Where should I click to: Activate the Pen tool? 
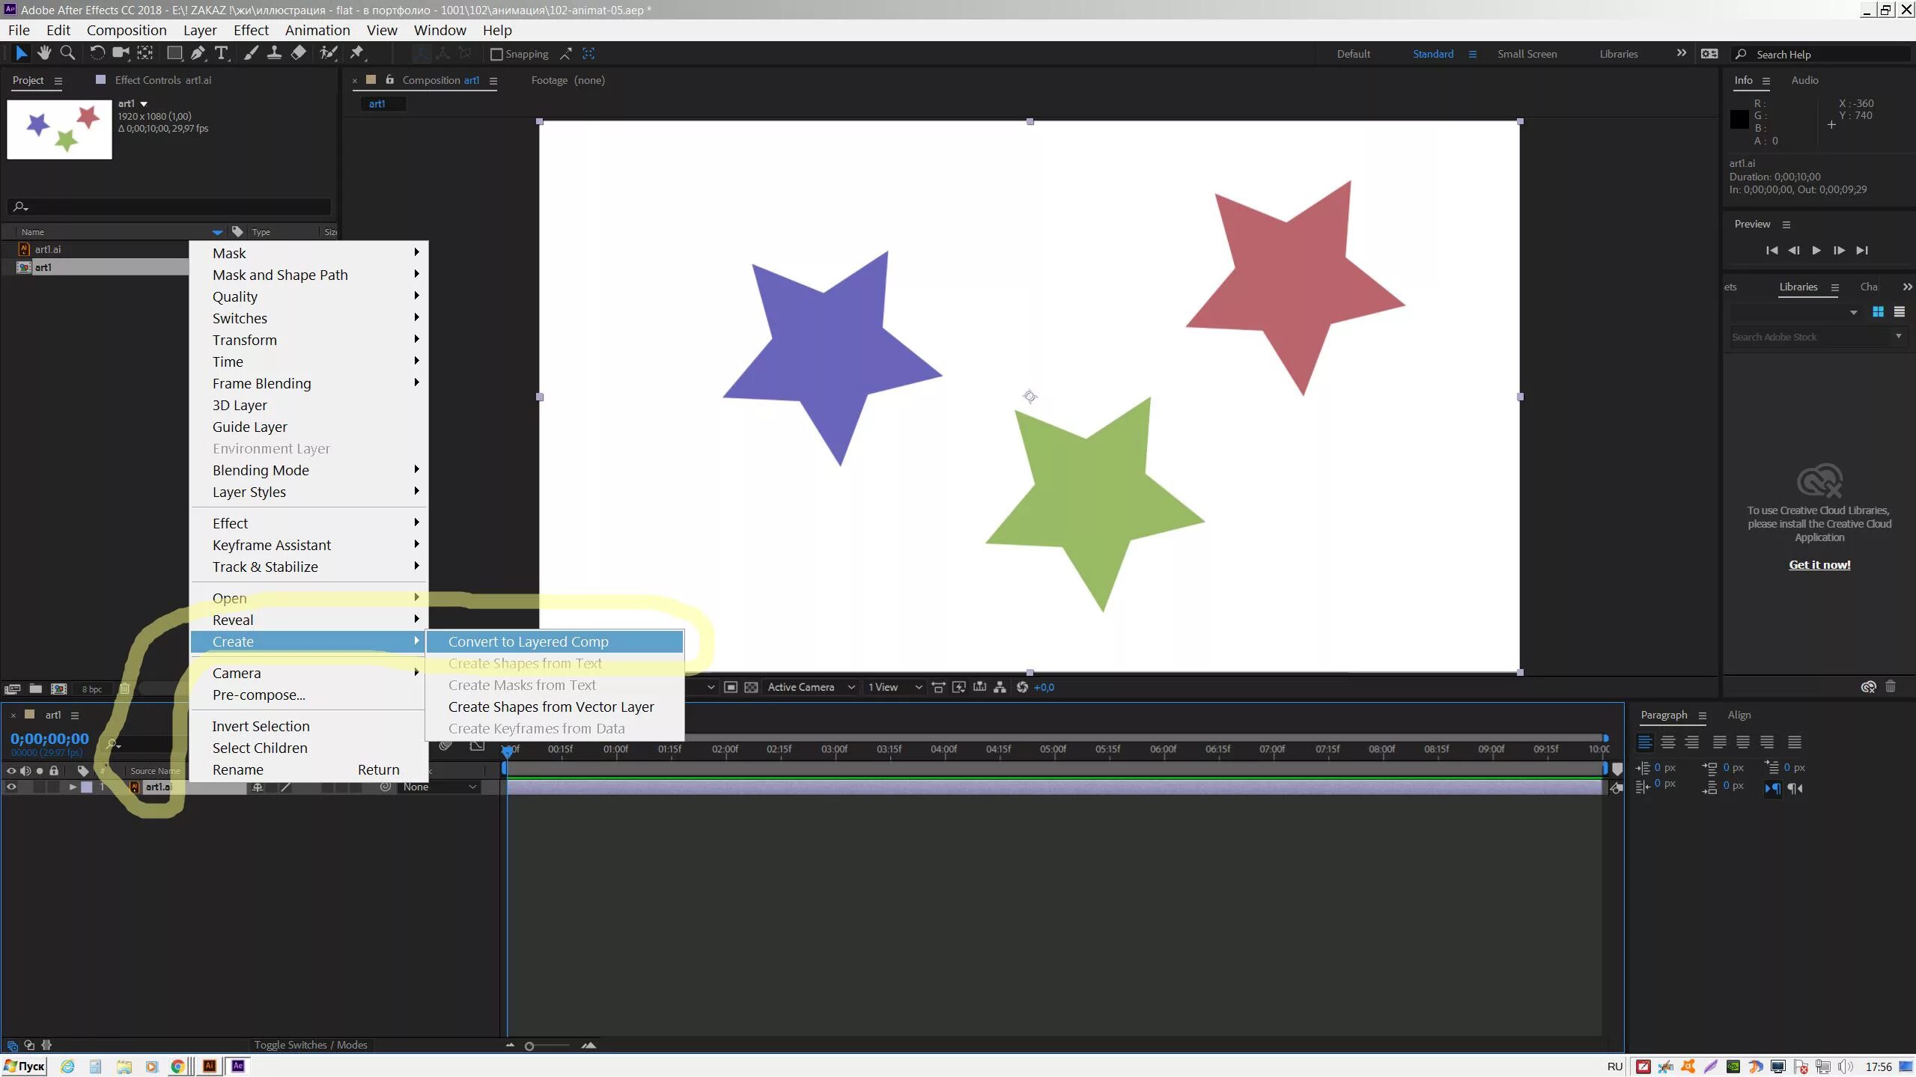point(196,53)
